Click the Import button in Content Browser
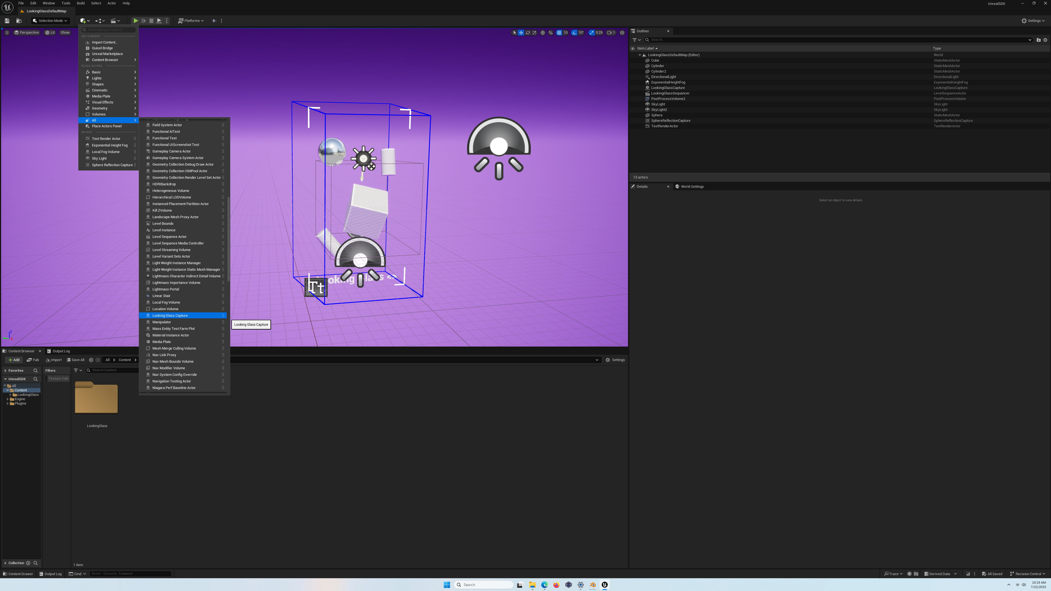Viewport: 1051px width, 591px height. click(54, 360)
